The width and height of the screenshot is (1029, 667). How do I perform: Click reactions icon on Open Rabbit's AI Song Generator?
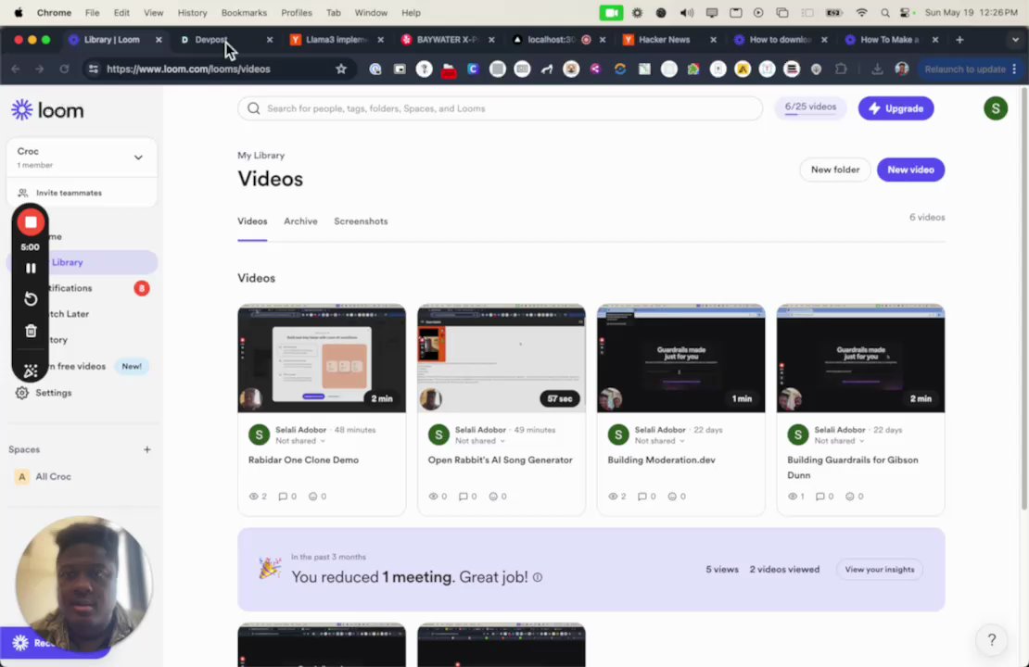(x=493, y=497)
